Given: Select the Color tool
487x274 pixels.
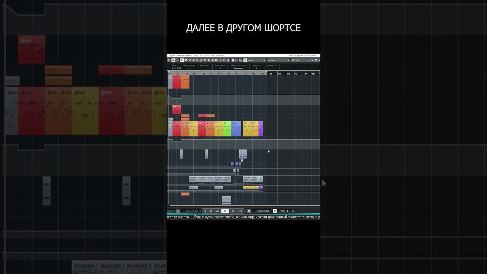Looking at the screenshot, I should 228,60.
